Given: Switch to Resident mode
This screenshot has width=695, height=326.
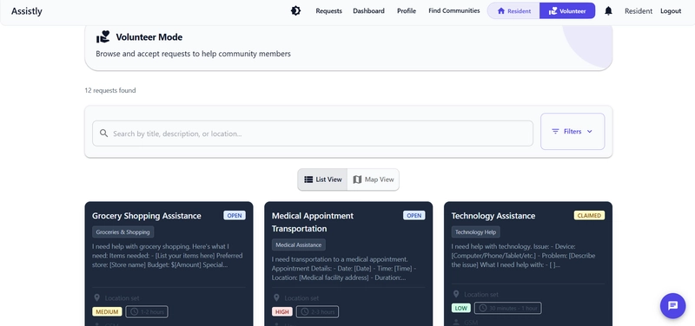Looking at the screenshot, I should 513,11.
